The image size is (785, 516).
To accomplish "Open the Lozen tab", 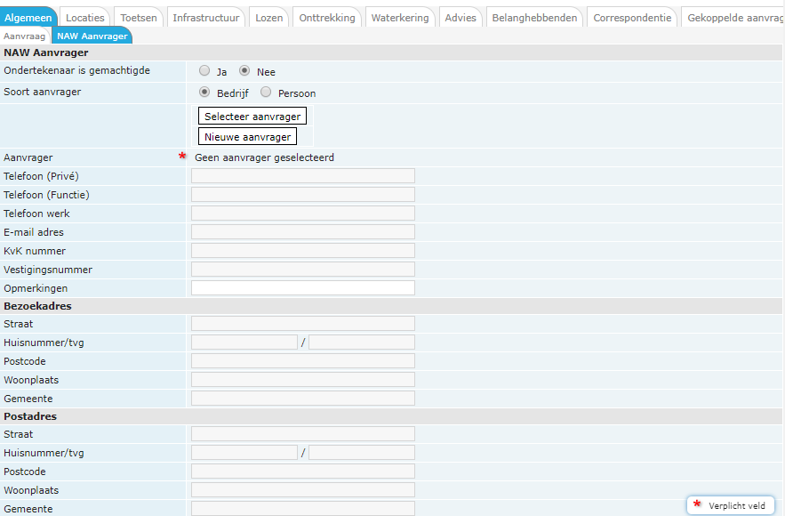I will click(268, 18).
